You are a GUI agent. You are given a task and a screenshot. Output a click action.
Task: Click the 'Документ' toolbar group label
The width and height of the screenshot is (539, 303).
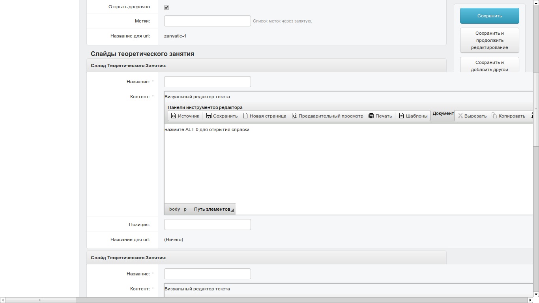(x=444, y=113)
